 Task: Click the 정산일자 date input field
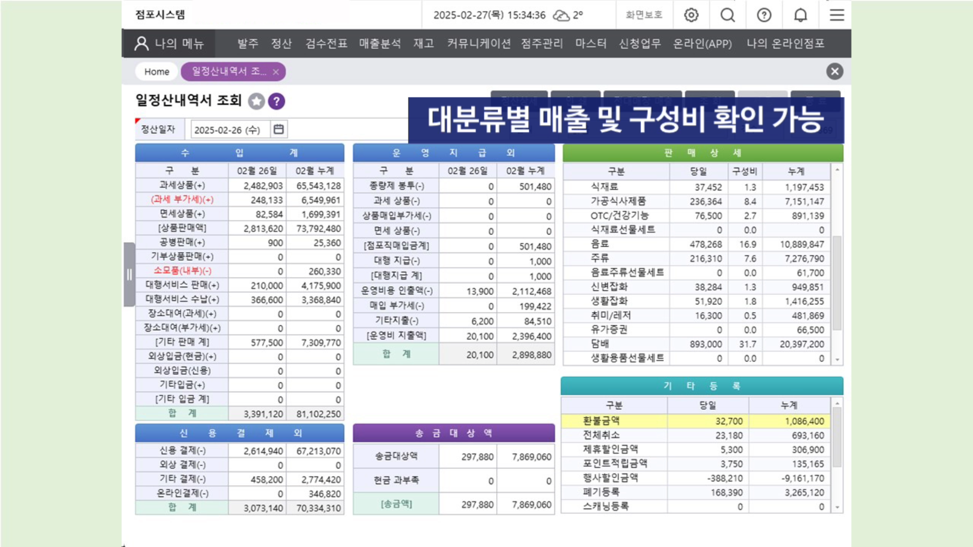(228, 130)
